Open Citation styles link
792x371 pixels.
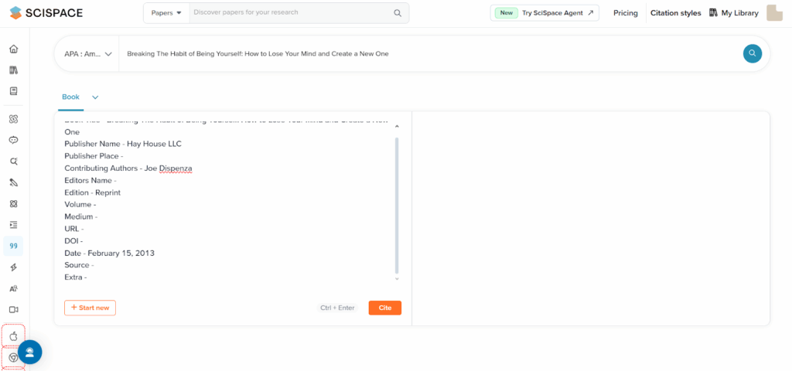675,13
